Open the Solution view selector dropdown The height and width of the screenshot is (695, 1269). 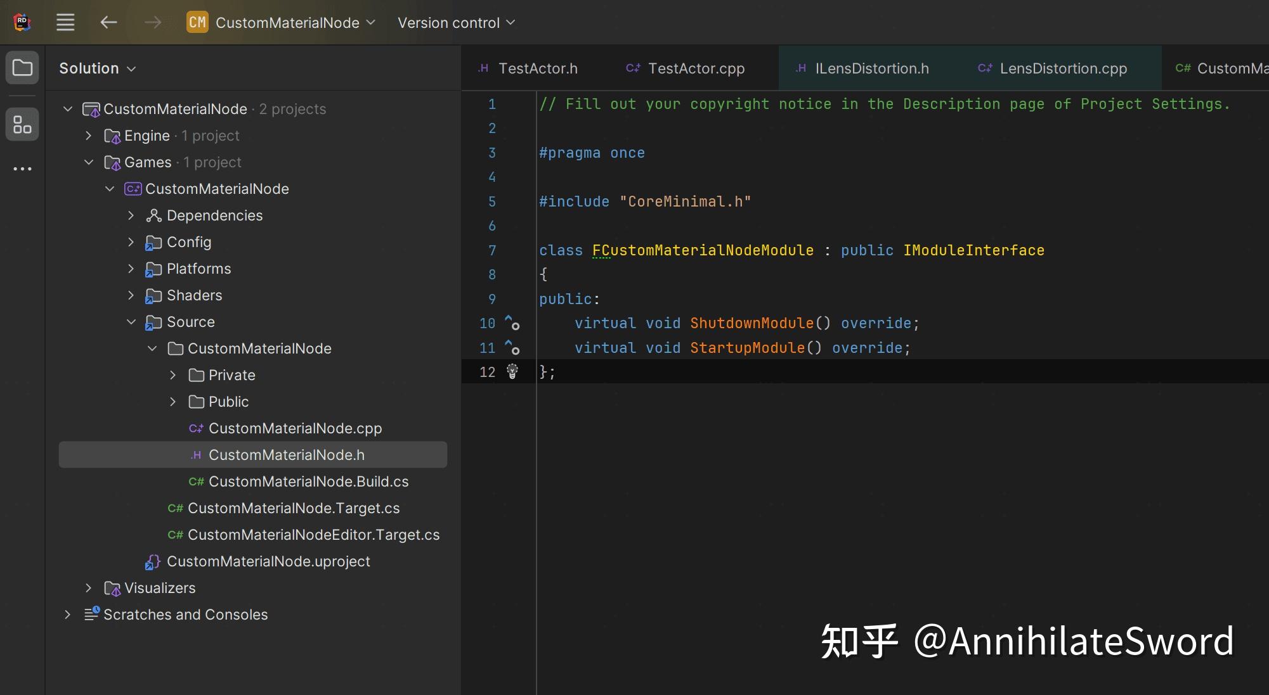[97, 68]
